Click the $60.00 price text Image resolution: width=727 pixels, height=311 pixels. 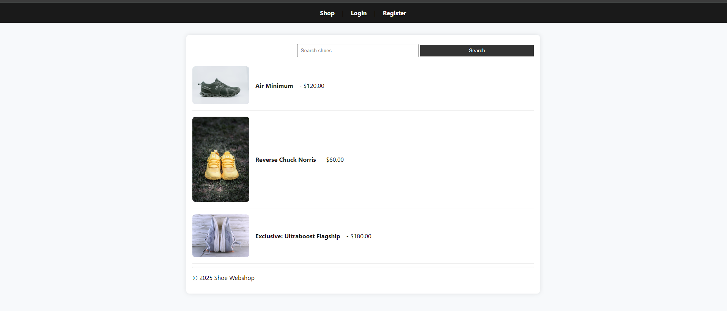tap(335, 160)
